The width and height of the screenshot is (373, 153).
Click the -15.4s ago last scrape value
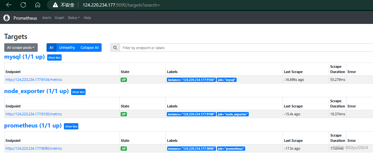pyautogui.click(x=292, y=114)
